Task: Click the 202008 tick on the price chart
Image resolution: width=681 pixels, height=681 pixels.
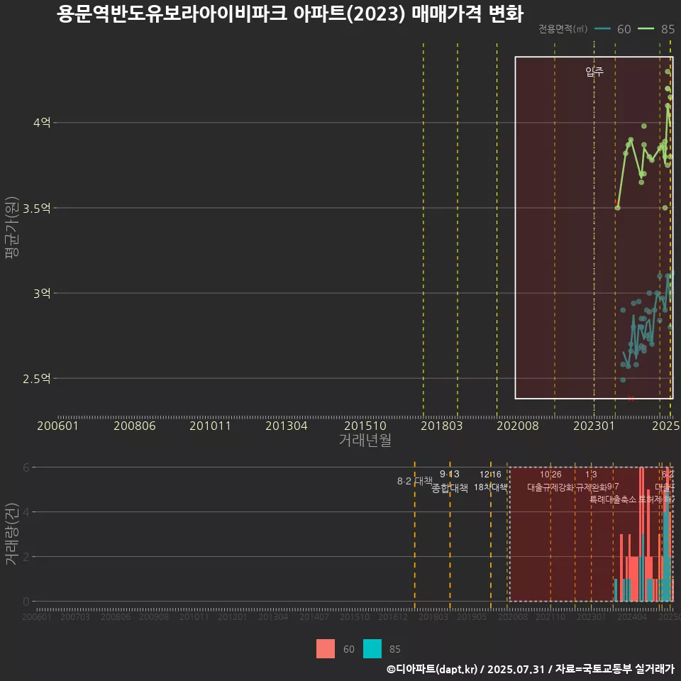Action: point(518,426)
